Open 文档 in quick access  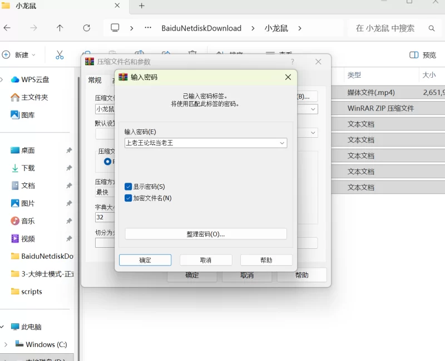[23, 185]
